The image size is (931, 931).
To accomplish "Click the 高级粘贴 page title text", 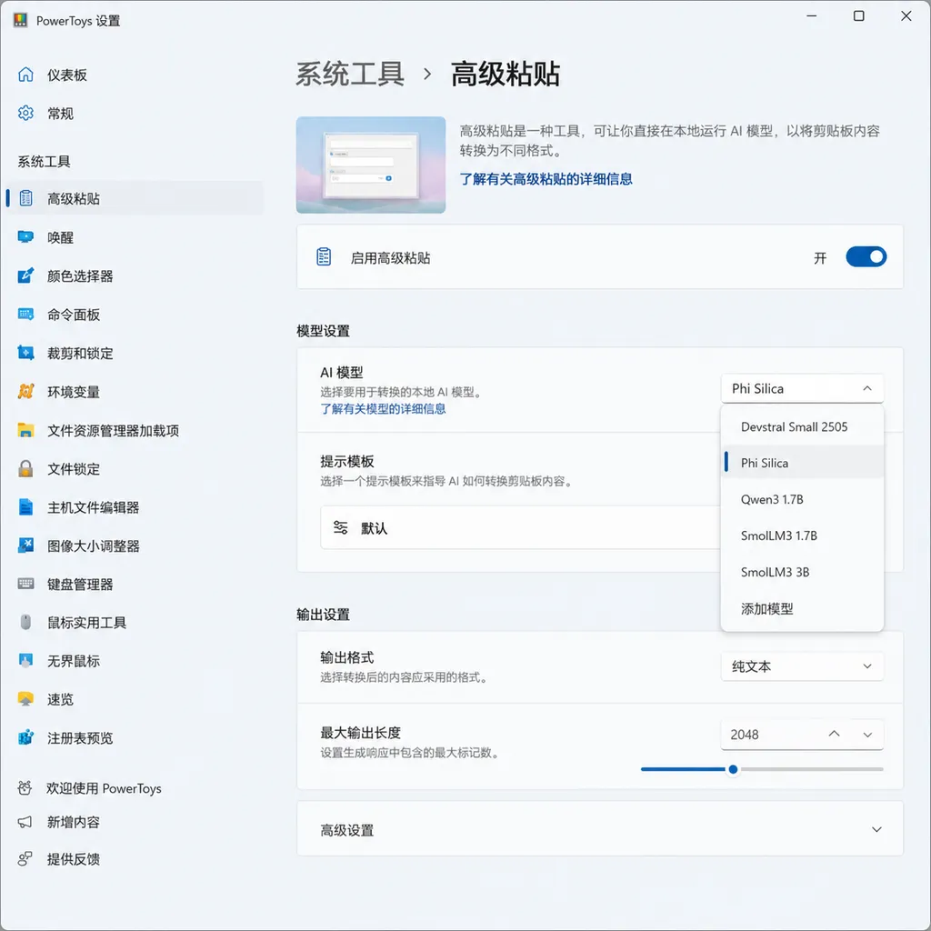I will click(505, 75).
